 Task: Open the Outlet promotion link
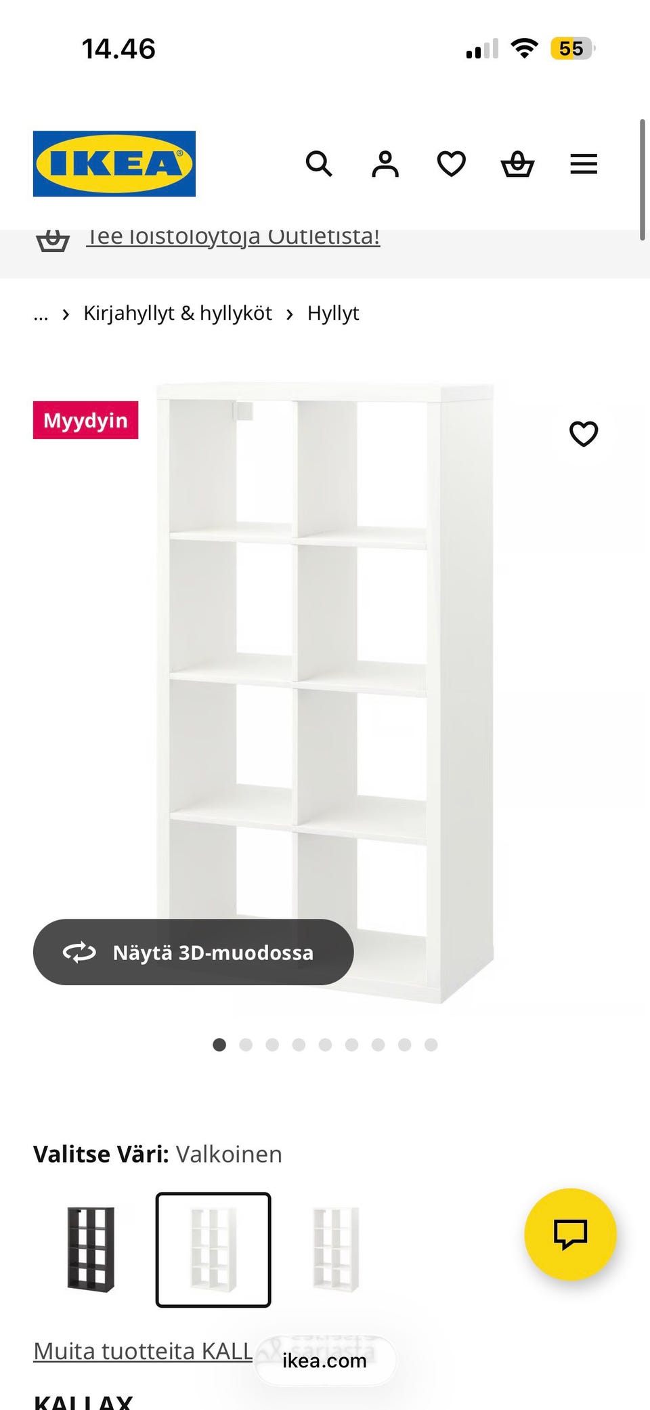[233, 237]
